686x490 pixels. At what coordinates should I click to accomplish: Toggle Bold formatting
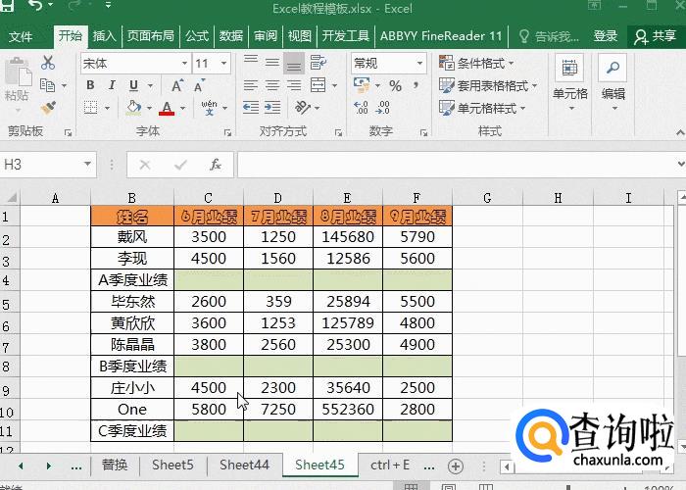click(90, 85)
